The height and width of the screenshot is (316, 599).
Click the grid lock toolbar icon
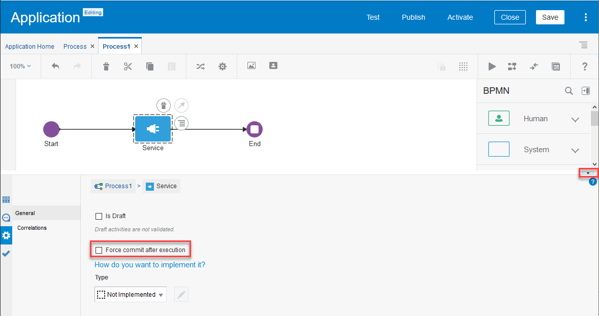point(442,66)
